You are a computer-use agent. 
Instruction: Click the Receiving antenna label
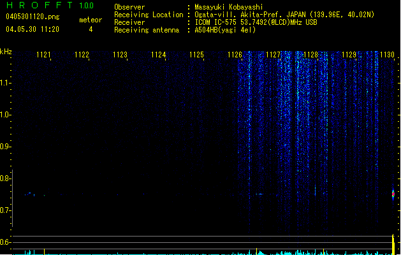click(x=147, y=30)
